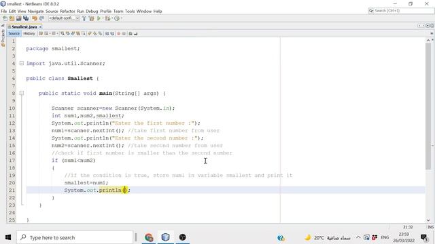Screen dimensions: 435x244
Task: Click the editor vertical scrollbar thumb
Action: (428, 106)
